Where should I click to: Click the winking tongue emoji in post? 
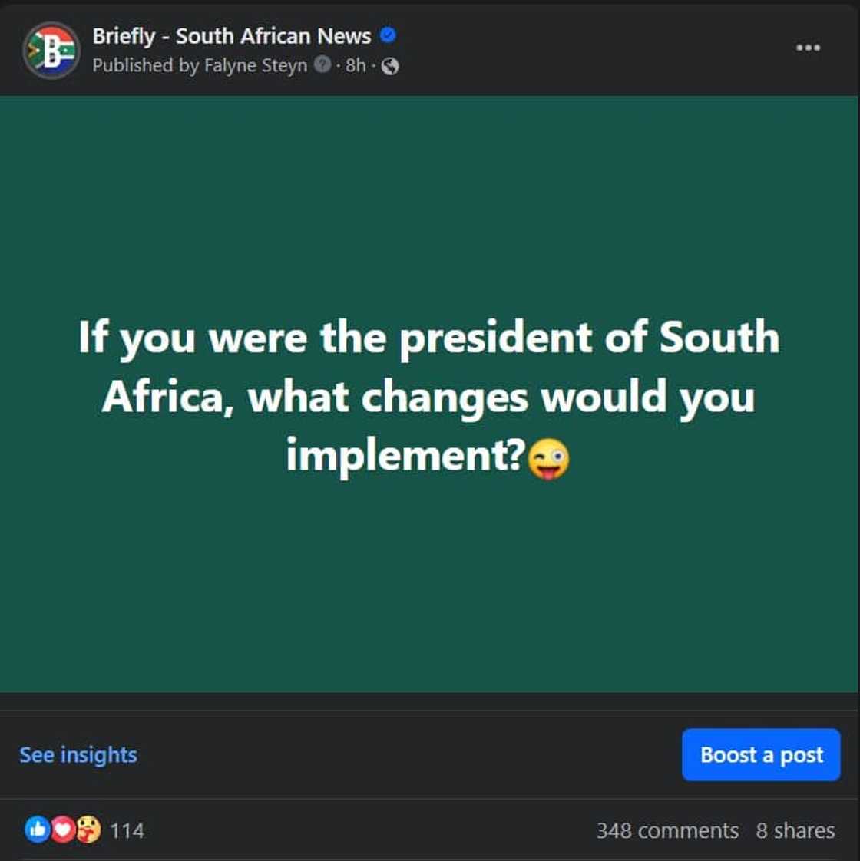click(x=549, y=458)
